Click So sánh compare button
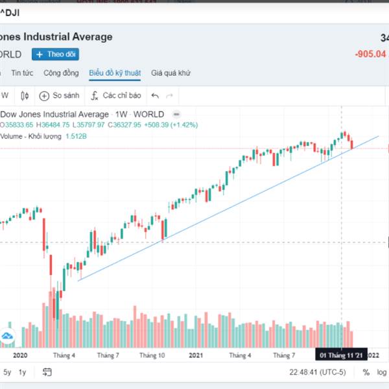389x389 pixels. click(x=59, y=96)
